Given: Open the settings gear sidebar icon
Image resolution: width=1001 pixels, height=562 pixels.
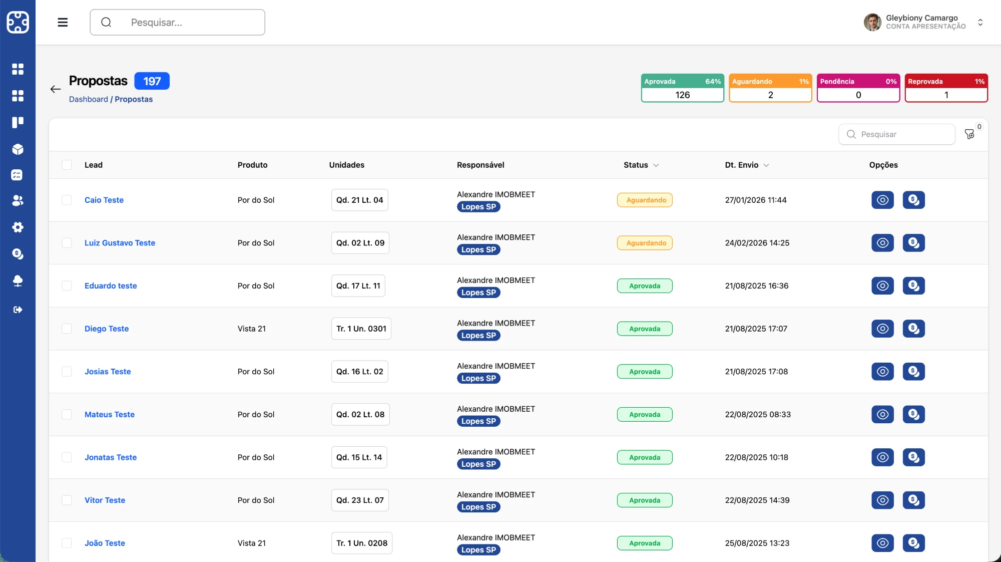Looking at the screenshot, I should (18, 227).
